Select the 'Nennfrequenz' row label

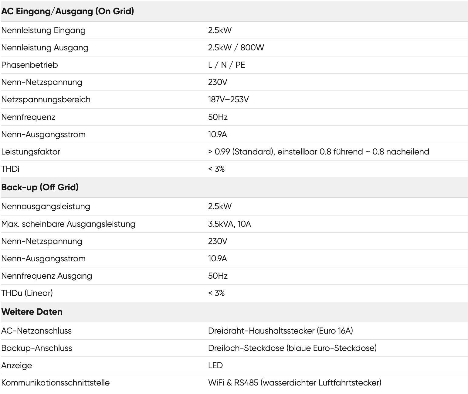(28, 117)
